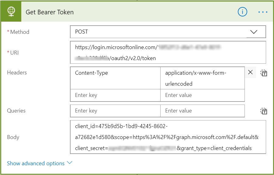
Task: Remove the Content-Type header row
Action: (250, 72)
